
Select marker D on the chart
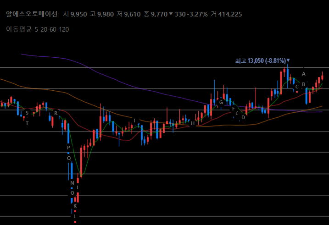(x=243, y=117)
